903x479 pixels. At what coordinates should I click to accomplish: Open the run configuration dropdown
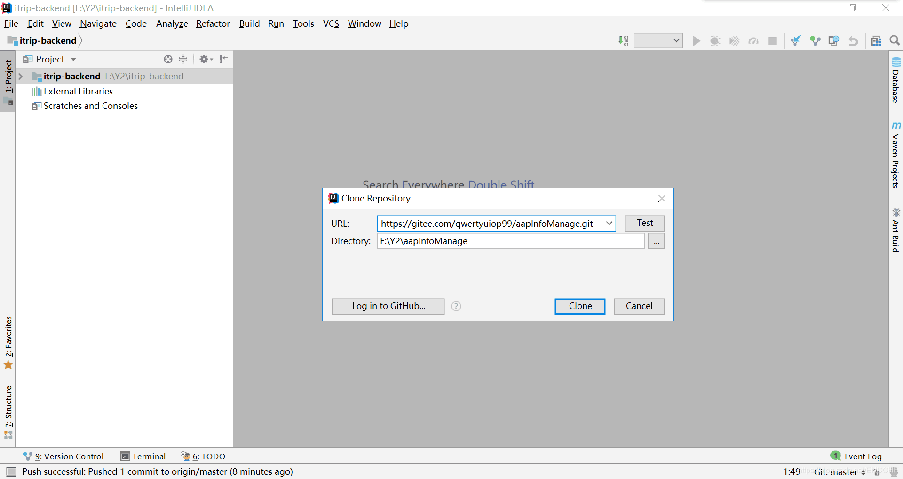(658, 41)
